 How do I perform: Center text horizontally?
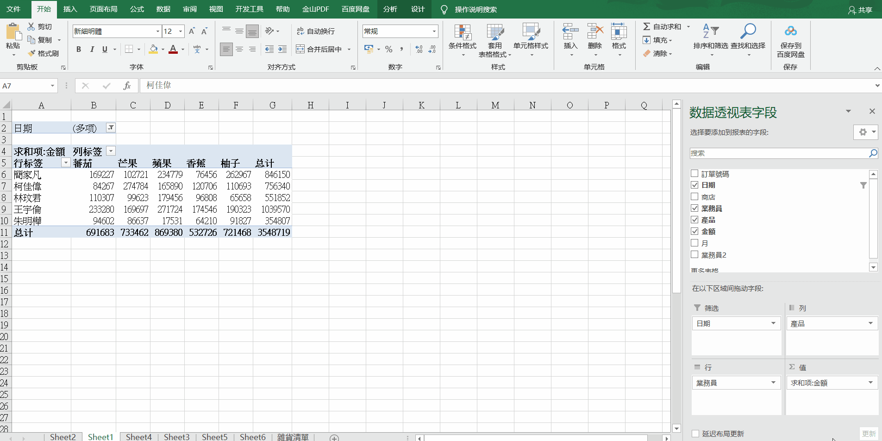click(x=239, y=49)
